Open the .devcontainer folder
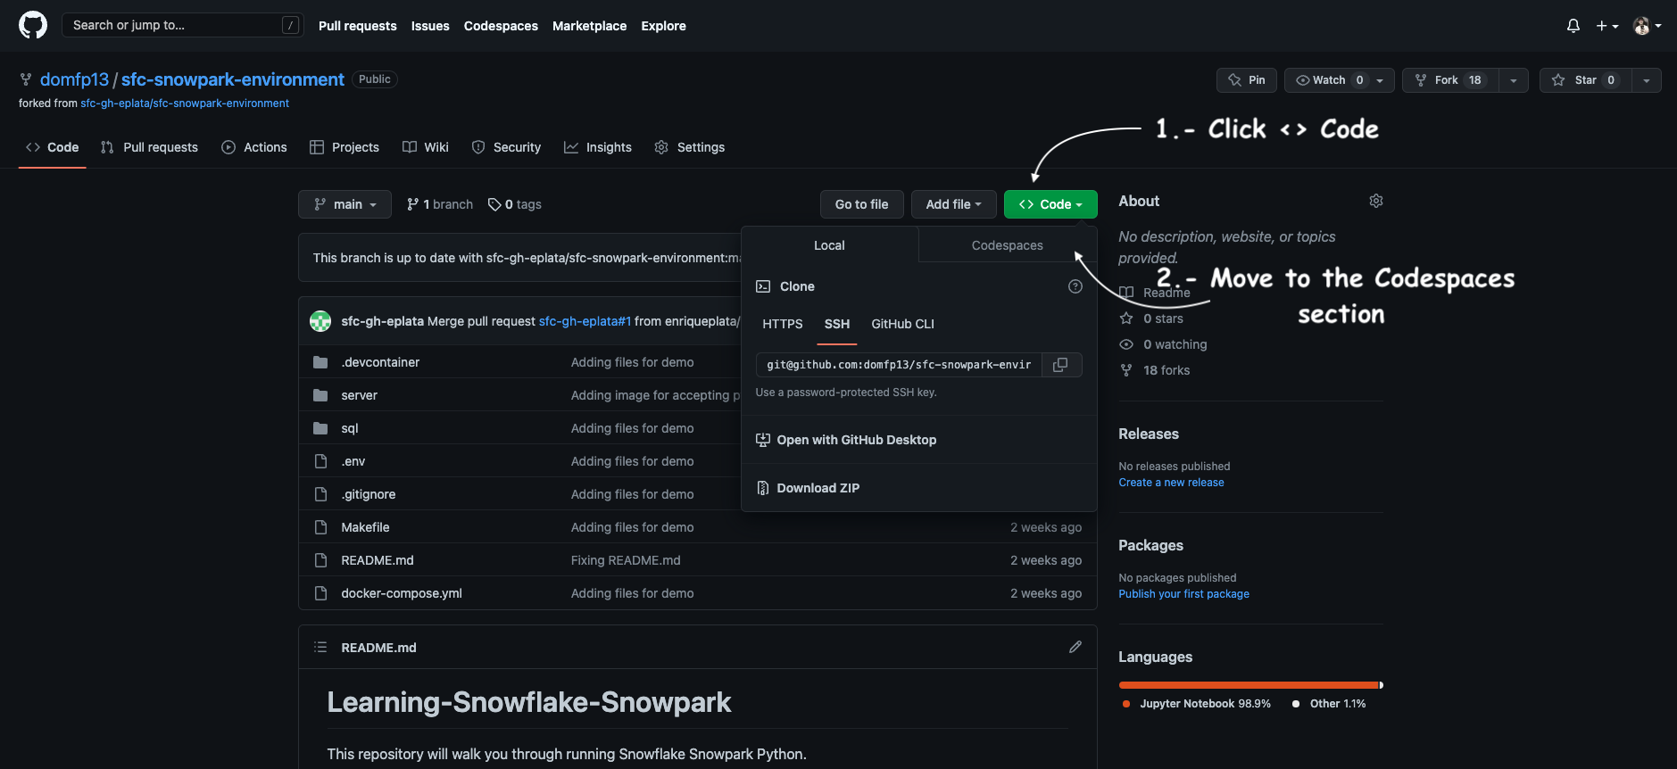1677x769 pixels. (x=380, y=362)
